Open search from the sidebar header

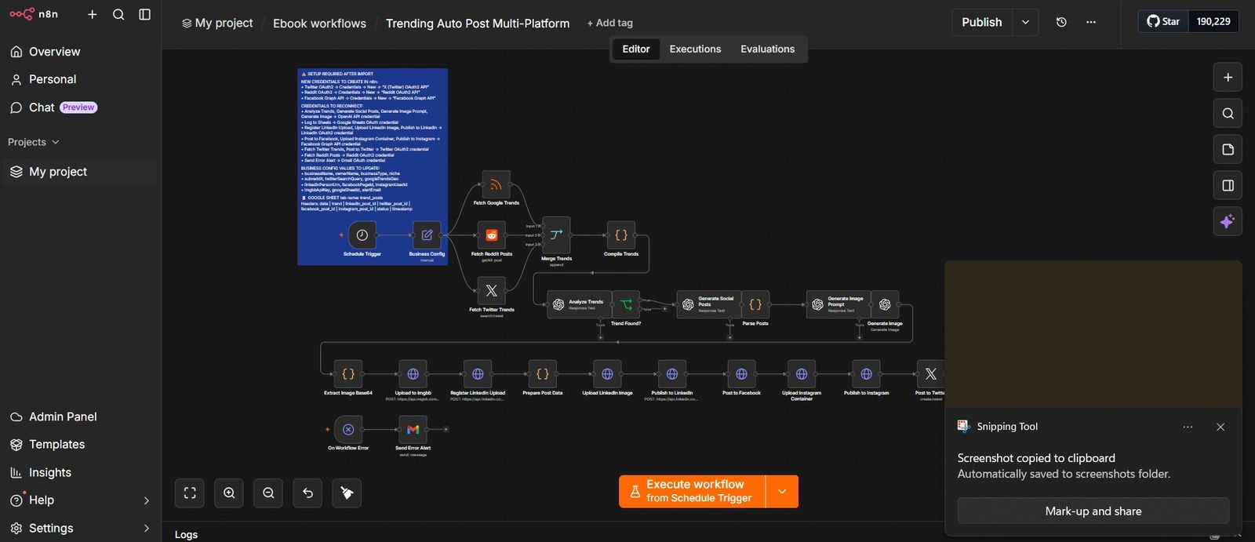point(118,14)
